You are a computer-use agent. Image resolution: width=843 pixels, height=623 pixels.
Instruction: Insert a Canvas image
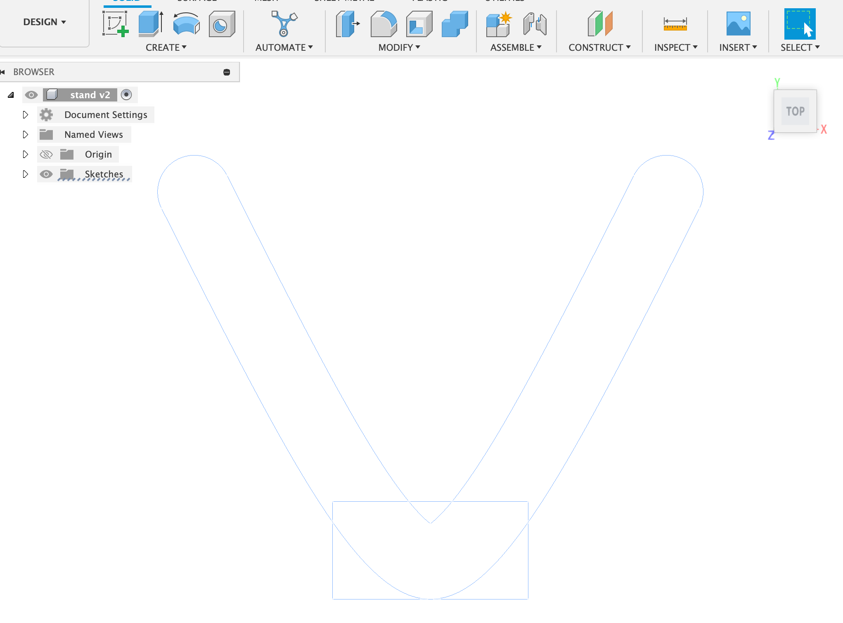[x=738, y=24]
